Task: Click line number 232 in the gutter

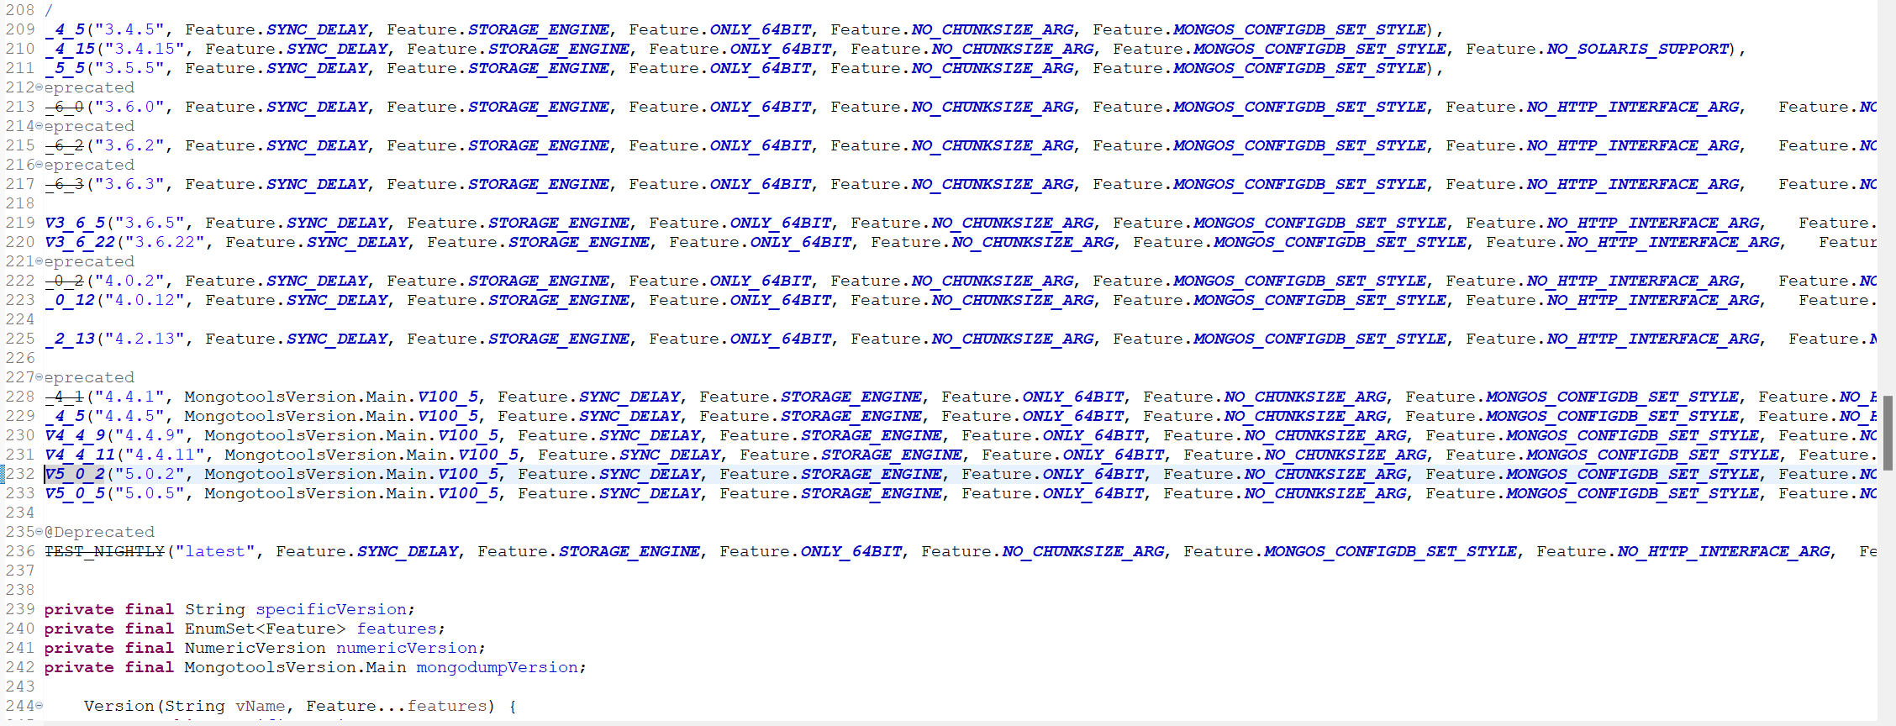Action: [20, 474]
